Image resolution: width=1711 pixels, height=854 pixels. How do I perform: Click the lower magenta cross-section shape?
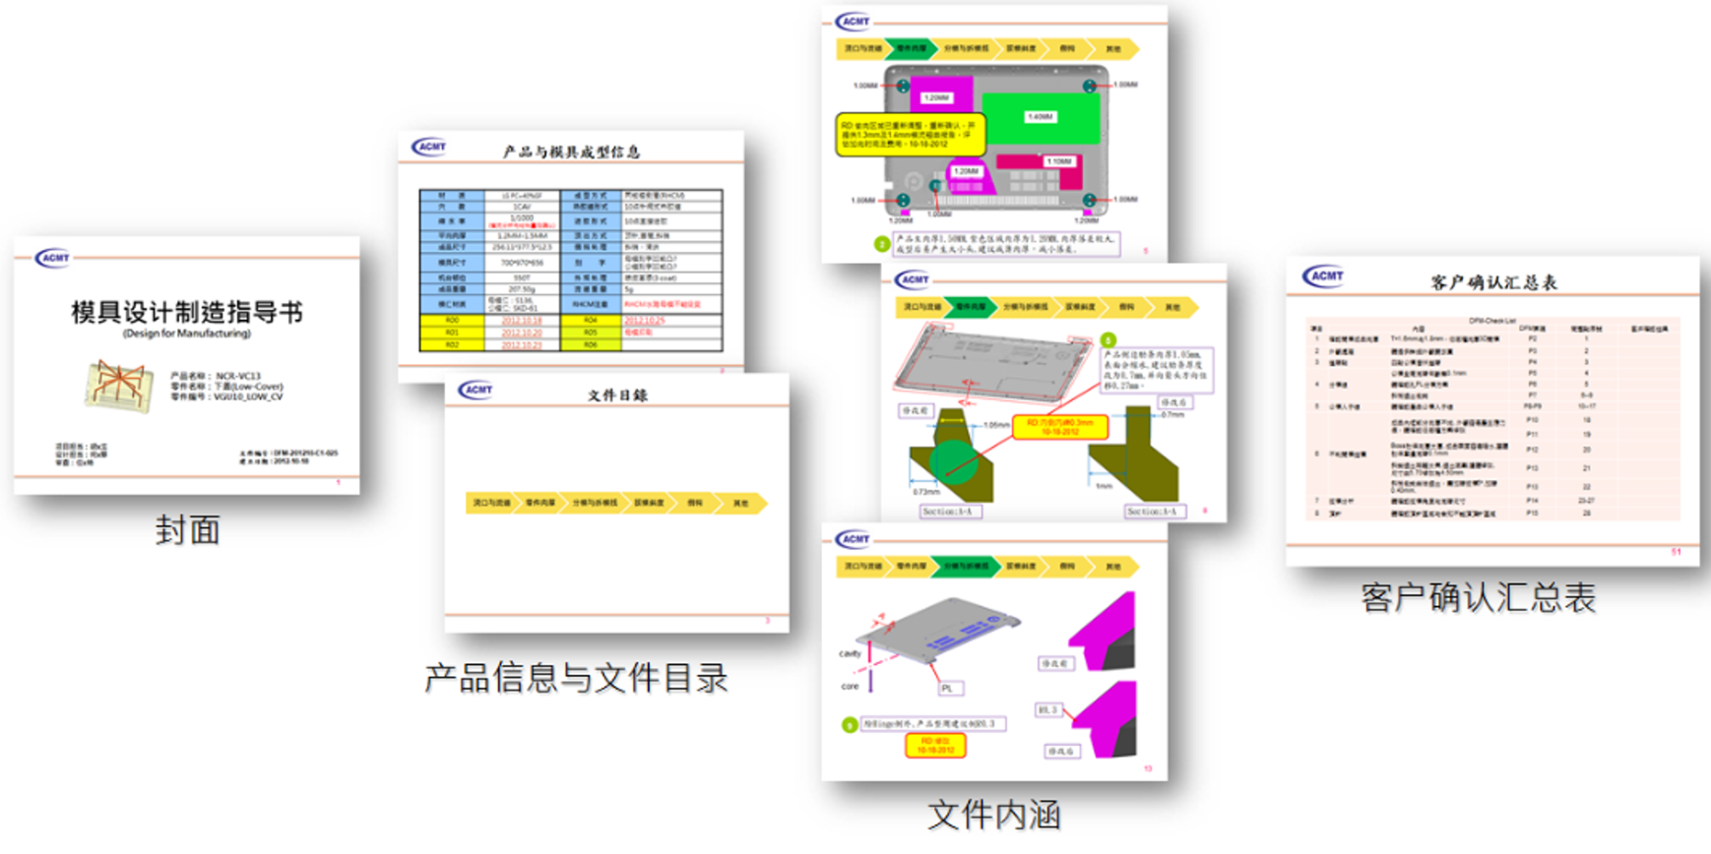(1103, 720)
